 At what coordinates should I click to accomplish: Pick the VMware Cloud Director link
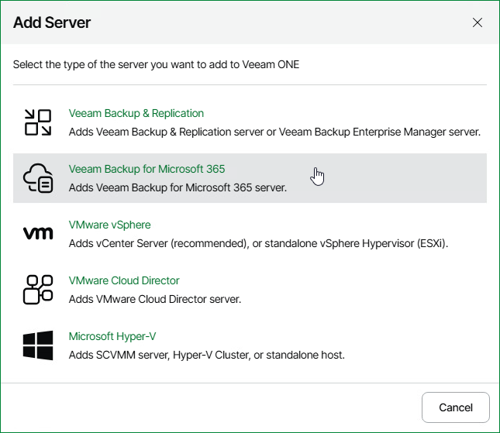[124, 280]
